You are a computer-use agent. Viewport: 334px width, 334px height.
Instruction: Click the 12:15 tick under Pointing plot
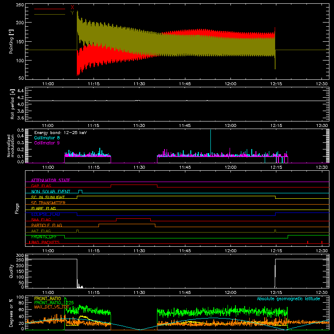coord(276,84)
